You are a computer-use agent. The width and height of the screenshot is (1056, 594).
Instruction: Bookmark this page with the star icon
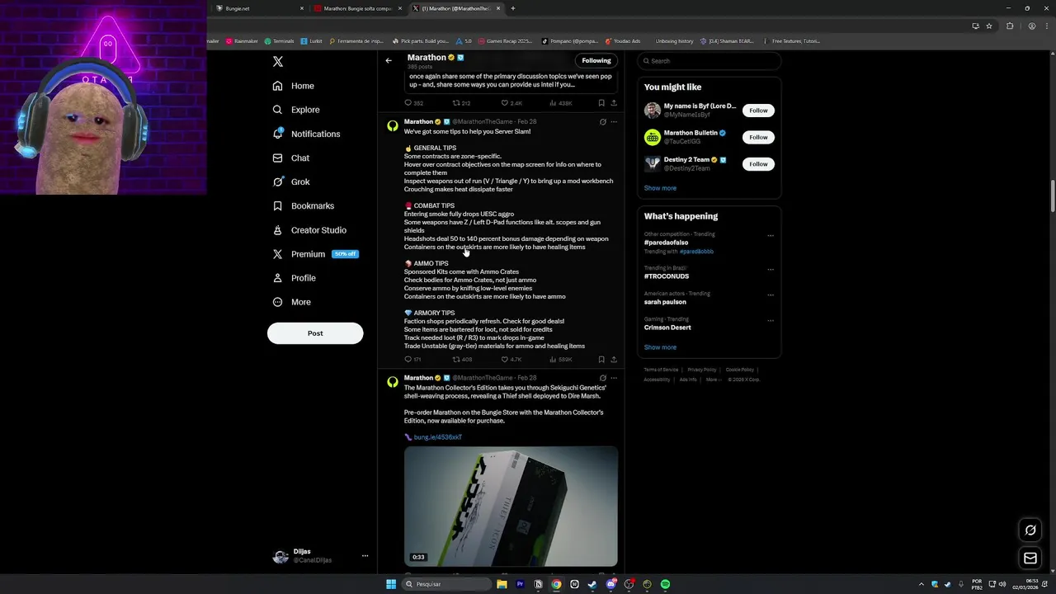[x=989, y=26]
